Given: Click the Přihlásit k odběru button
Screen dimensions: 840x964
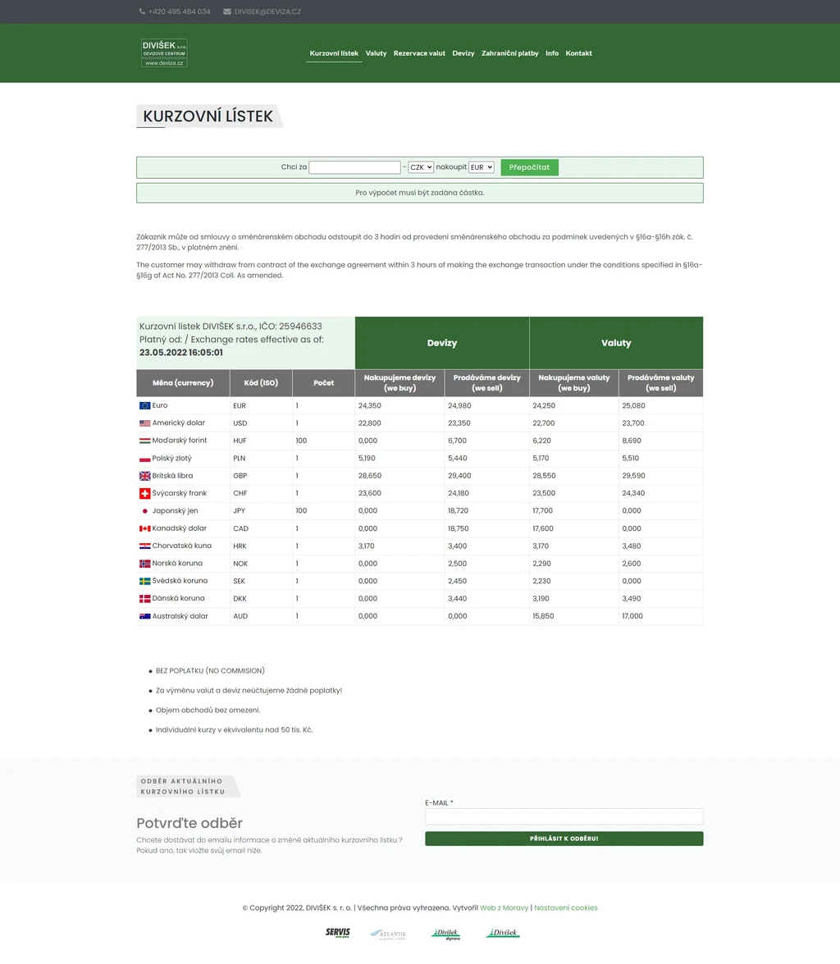Looking at the screenshot, I should point(564,838).
